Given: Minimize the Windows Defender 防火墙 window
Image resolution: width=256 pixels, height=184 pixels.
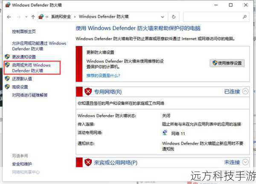Looking at the screenshot, I should 216,5.
